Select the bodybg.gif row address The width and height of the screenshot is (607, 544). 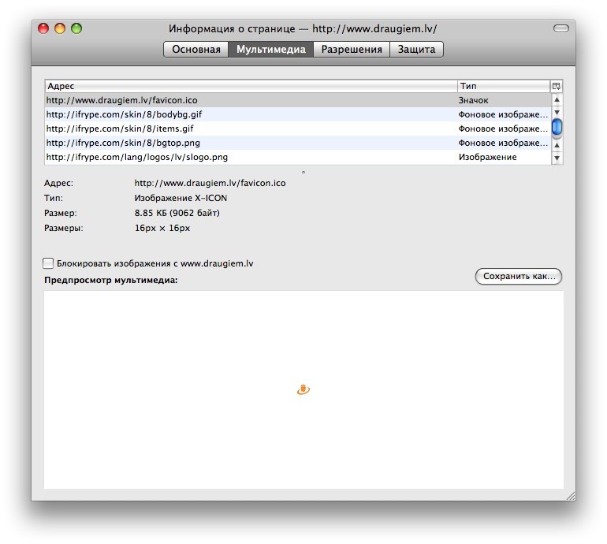(x=124, y=114)
